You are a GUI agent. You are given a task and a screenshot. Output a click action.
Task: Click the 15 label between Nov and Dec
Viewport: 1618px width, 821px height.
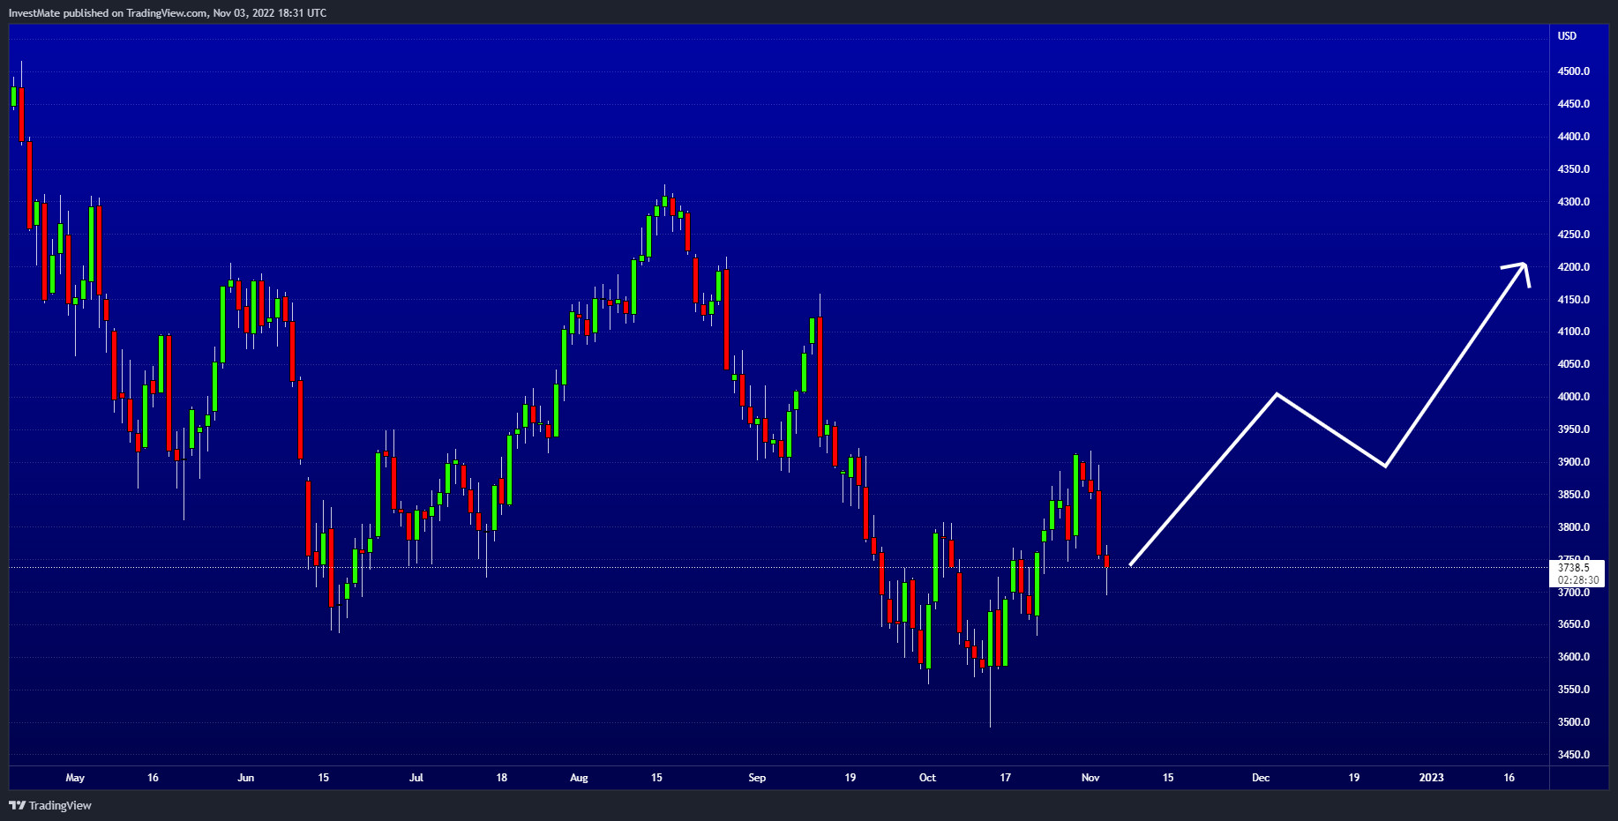tap(1168, 778)
